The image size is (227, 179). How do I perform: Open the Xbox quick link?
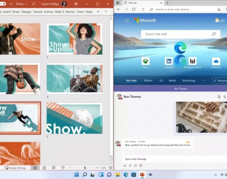coord(145,63)
